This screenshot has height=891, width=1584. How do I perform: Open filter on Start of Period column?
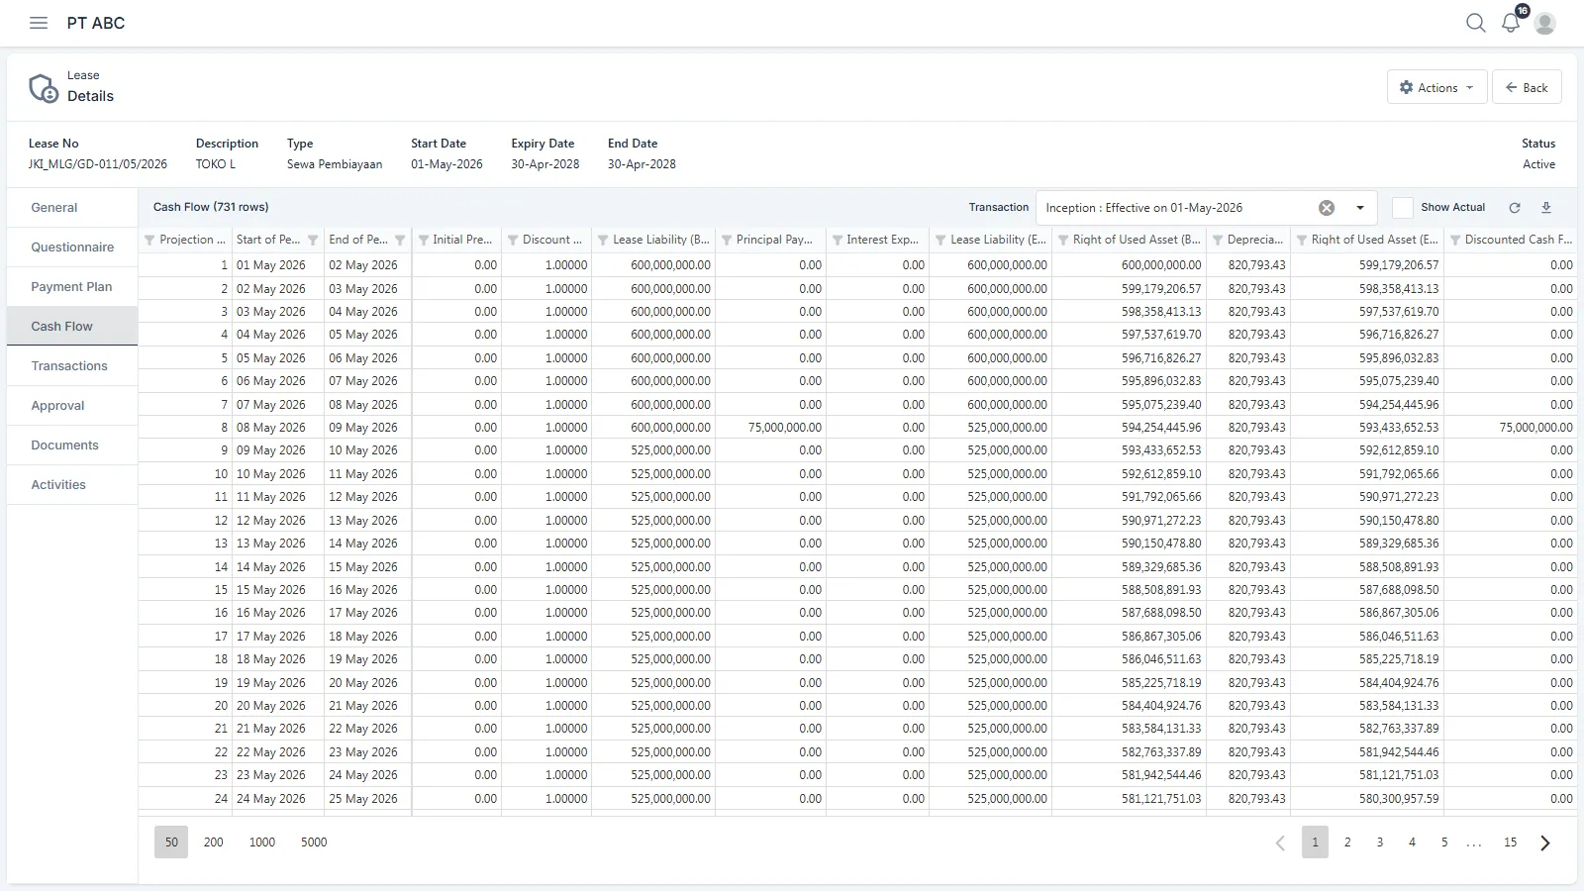[313, 240]
